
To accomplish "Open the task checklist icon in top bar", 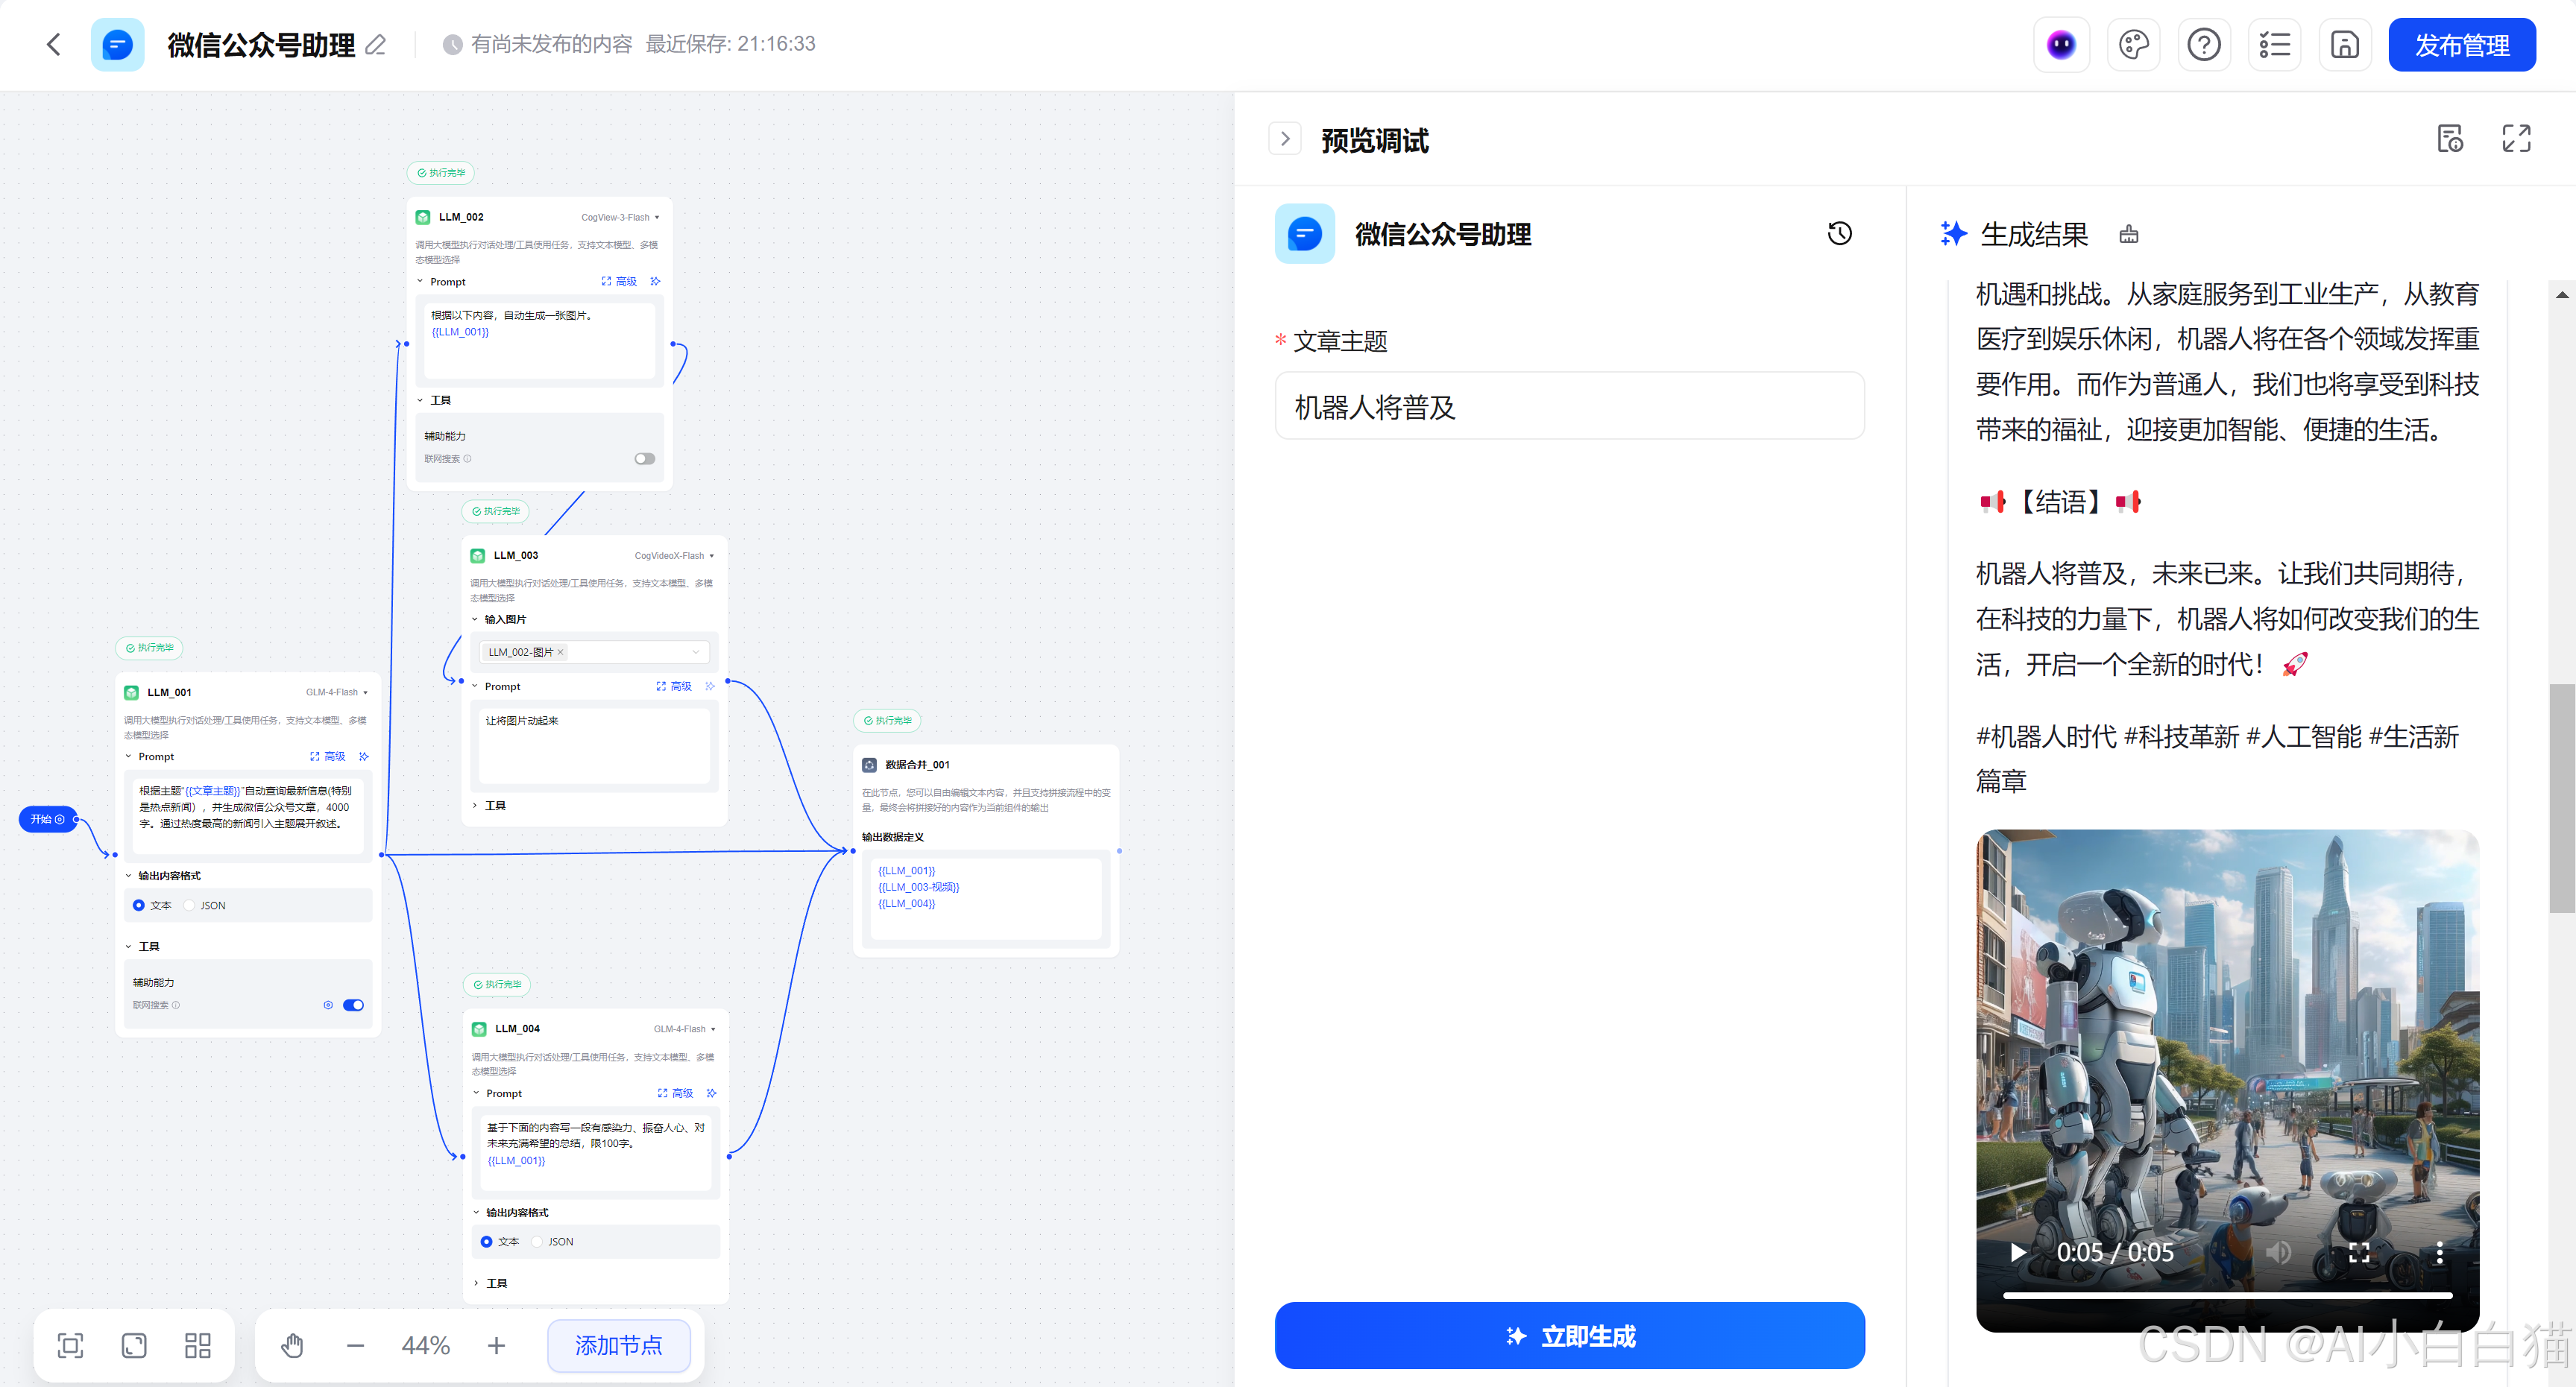I will click(x=2275, y=44).
